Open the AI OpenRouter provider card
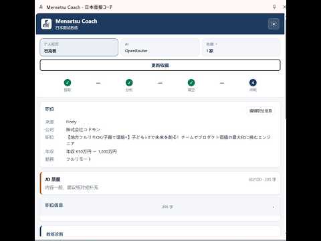This screenshot has width=321, height=241. (160, 48)
